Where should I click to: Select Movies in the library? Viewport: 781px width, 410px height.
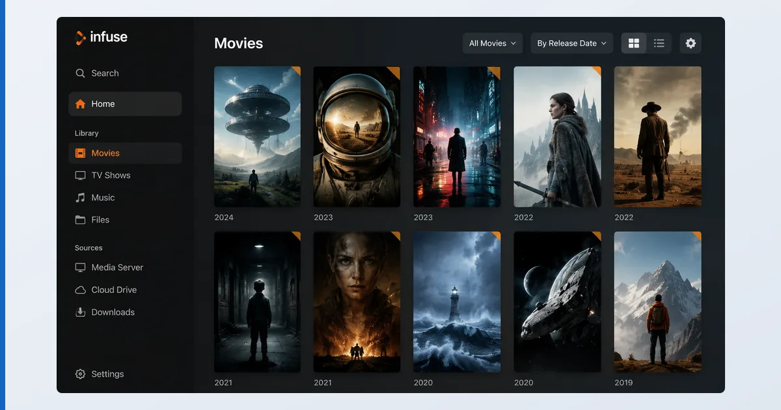point(125,154)
